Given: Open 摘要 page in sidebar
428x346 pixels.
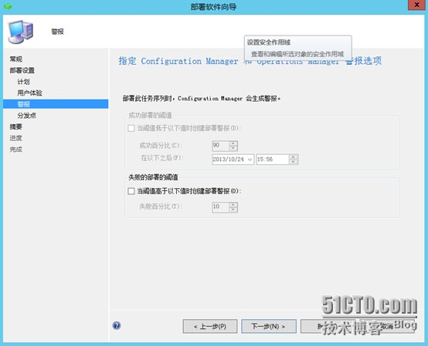Looking at the screenshot, I should pyautogui.click(x=15, y=126).
